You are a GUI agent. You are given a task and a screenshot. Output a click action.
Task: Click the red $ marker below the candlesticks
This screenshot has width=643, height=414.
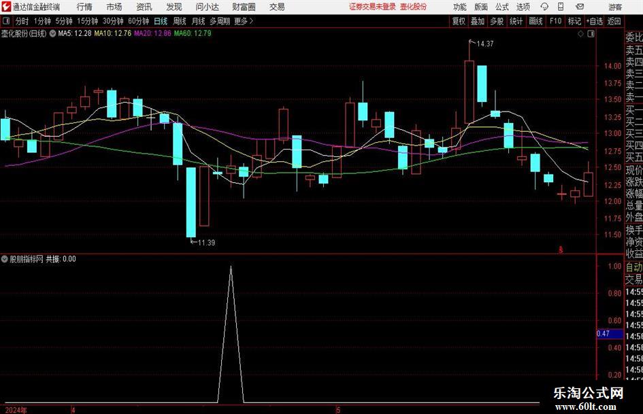pyautogui.click(x=561, y=249)
